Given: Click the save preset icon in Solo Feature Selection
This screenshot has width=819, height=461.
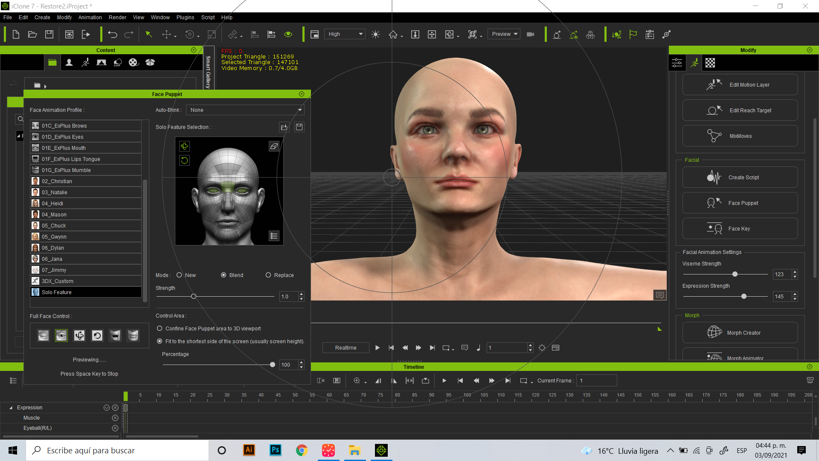Looking at the screenshot, I should point(299,127).
